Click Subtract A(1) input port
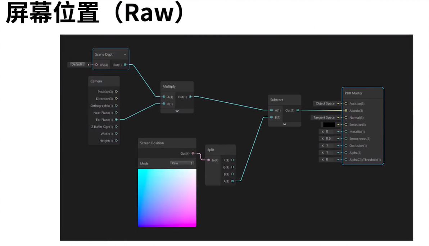 [x=271, y=110]
